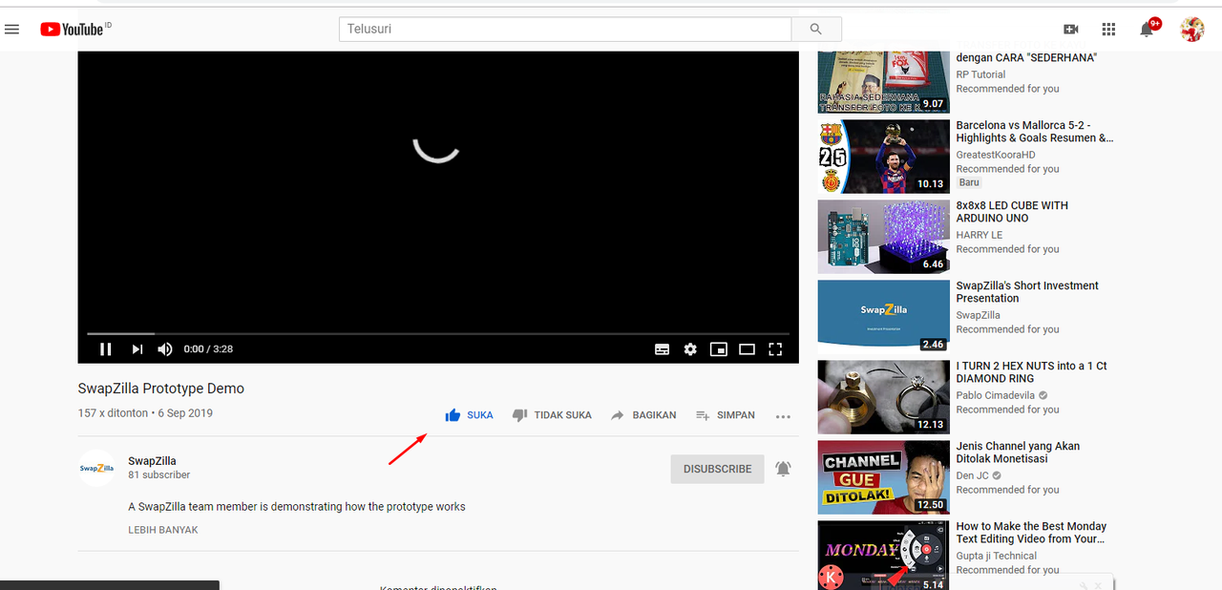This screenshot has height=590, width=1222.
Task: Open the YouTube apps grid
Action: 1108,30
